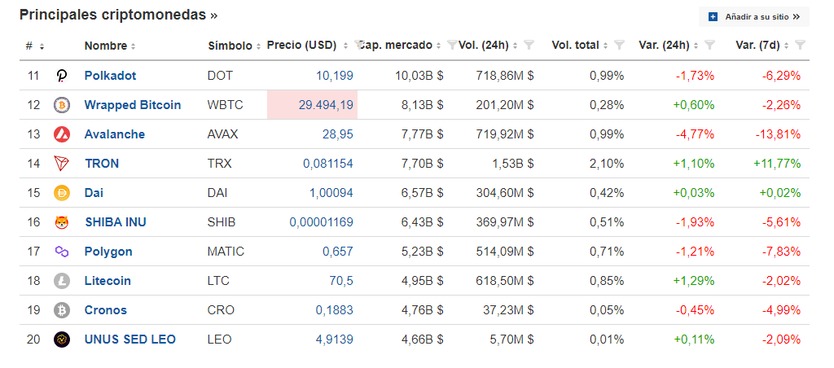The image size is (834, 368).
Task: Open the Wrapped Bitcoin coin page
Action: pyautogui.click(x=133, y=105)
